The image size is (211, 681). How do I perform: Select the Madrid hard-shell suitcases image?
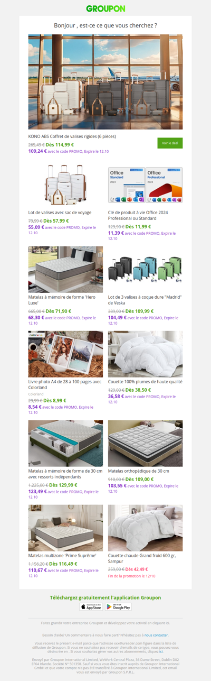[146, 270]
